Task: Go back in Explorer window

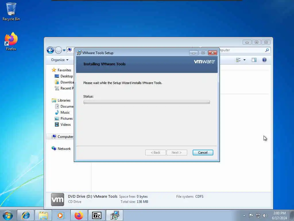Action: pyautogui.click(x=50, y=50)
